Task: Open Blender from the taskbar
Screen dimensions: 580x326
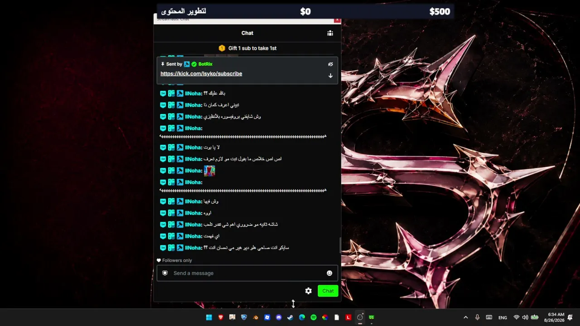Action: [256, 317]
